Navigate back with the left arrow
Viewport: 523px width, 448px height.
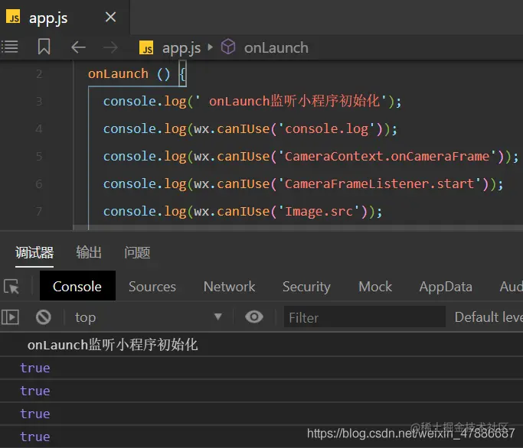click(x=78, y=47)
